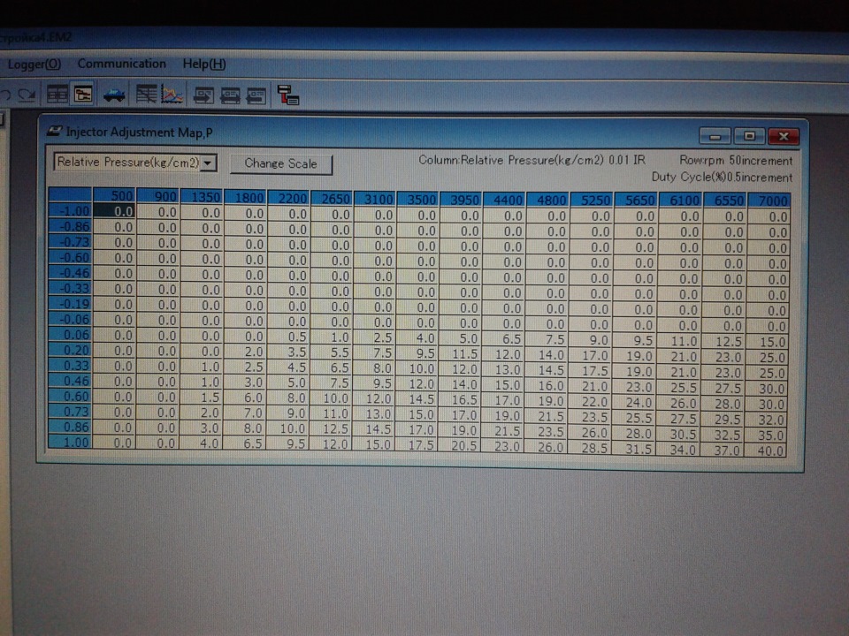Click the Injector Adjustment Map window title icon

[54, 131]
